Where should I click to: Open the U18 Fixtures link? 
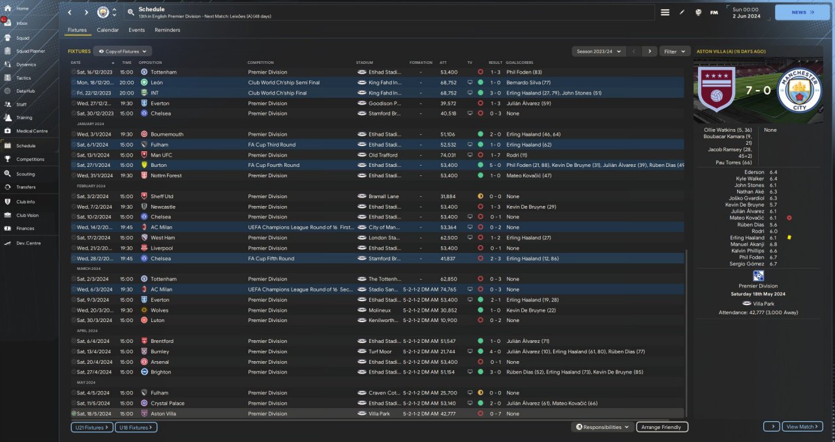pyautogui.click(x=136, y=427)
